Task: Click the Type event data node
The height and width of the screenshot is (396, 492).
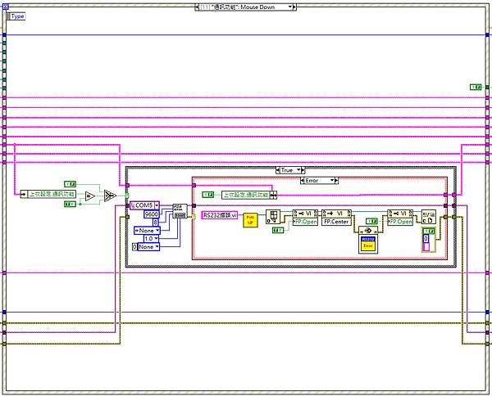Action: (x=16, y=16)
